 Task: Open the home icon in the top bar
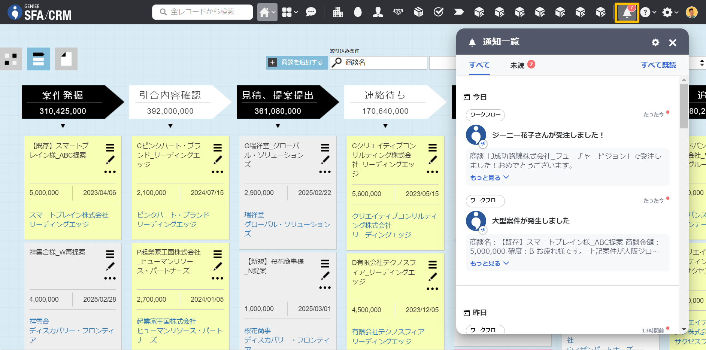[x=264, y=12]
